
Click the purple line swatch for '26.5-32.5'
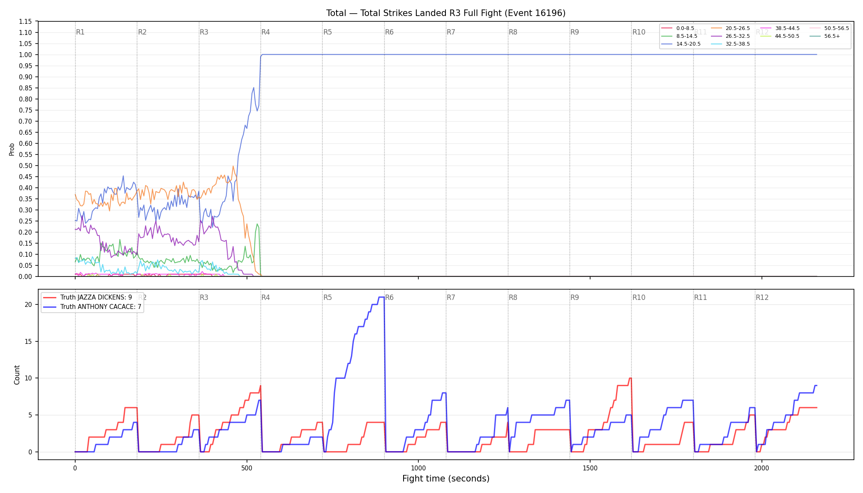pyautogui.click(x=716, y=36)
